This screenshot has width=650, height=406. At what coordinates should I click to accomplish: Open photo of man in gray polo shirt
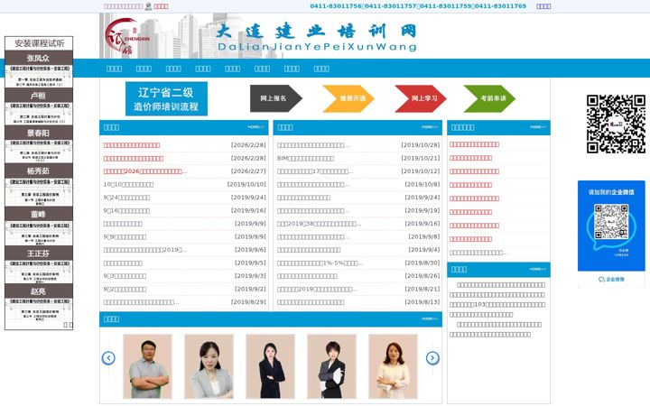[x=147, y=366]
